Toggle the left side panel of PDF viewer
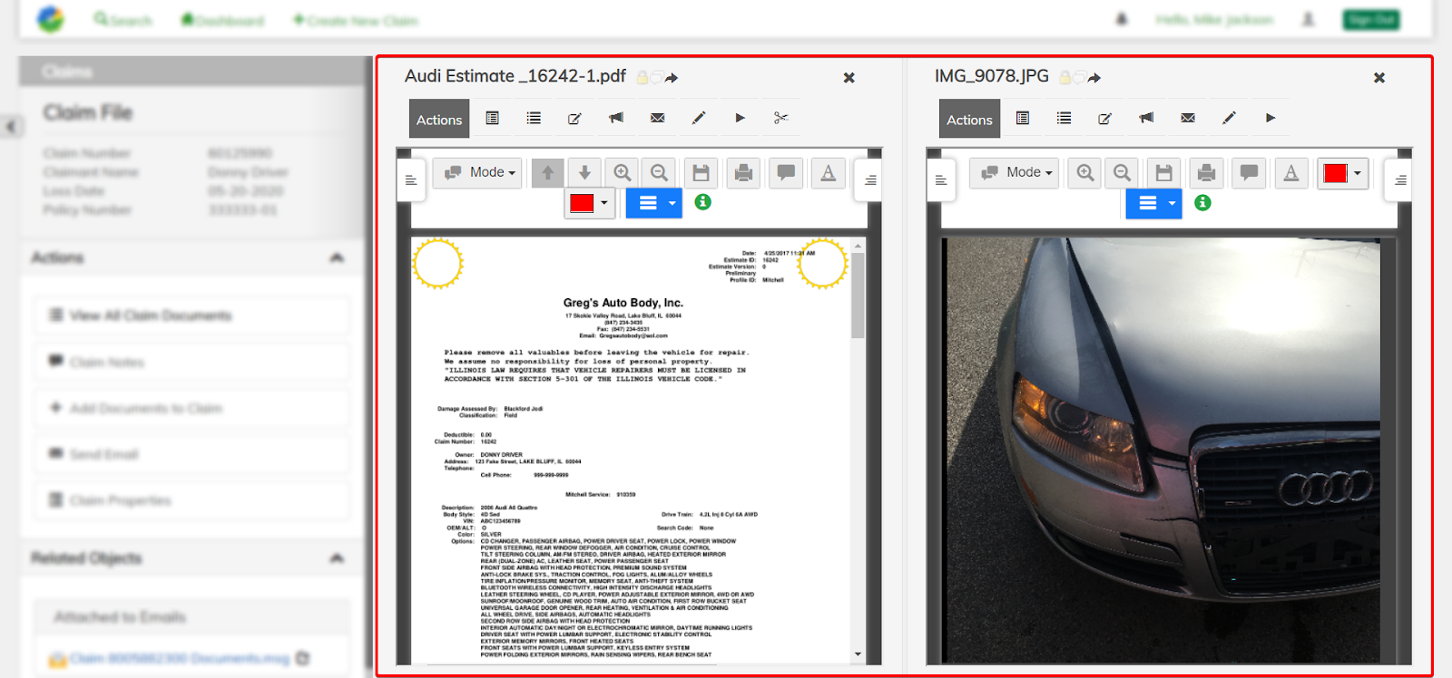Image resolution: width=1452 pixels, height=678 pixels. coord(411,180)
